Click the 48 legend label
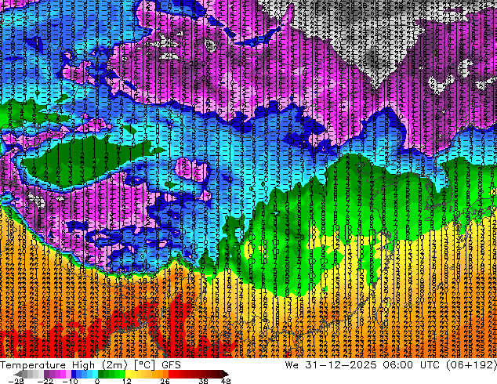Viewport: 497px width, 384px height. (x=226, y=381)
